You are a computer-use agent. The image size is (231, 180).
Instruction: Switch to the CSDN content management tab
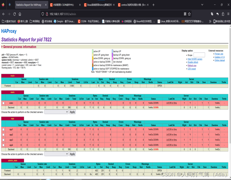(64, 5)
